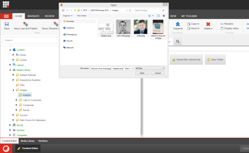
Task: Click the Open button in dialog
Action: coord(142,73)
